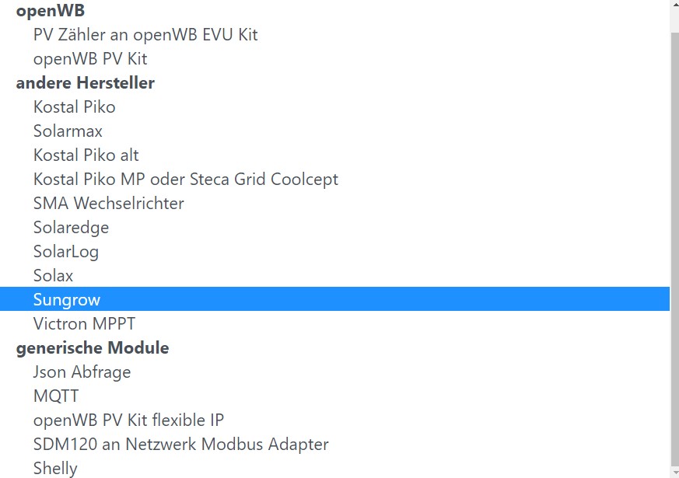Pick the SMA Wechselrichter module
This screenshot has width=679, height=478.
pyautogui.click(x=109, y=204)
